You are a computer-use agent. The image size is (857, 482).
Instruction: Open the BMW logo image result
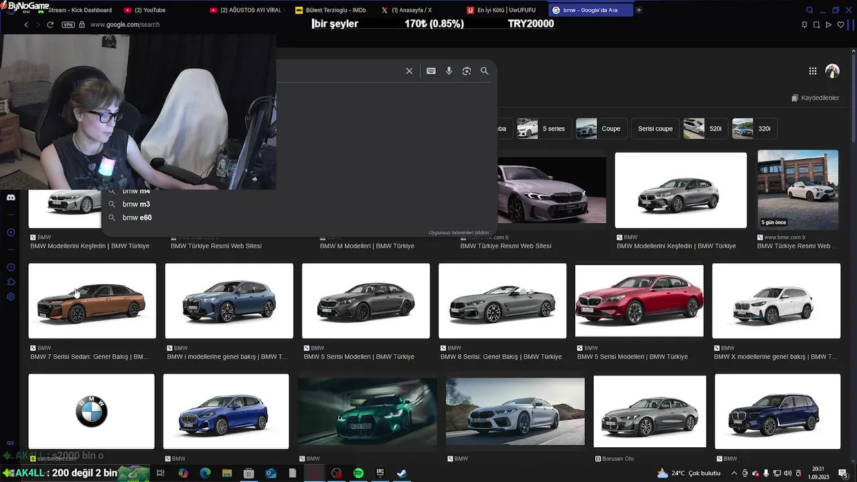tap(92, 412)
